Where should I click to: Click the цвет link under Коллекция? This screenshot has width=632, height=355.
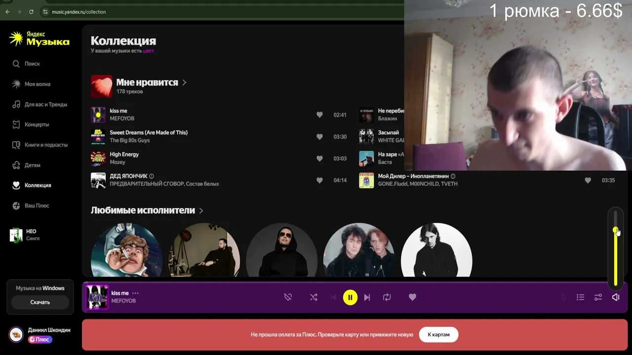click(x=148, y=51)
